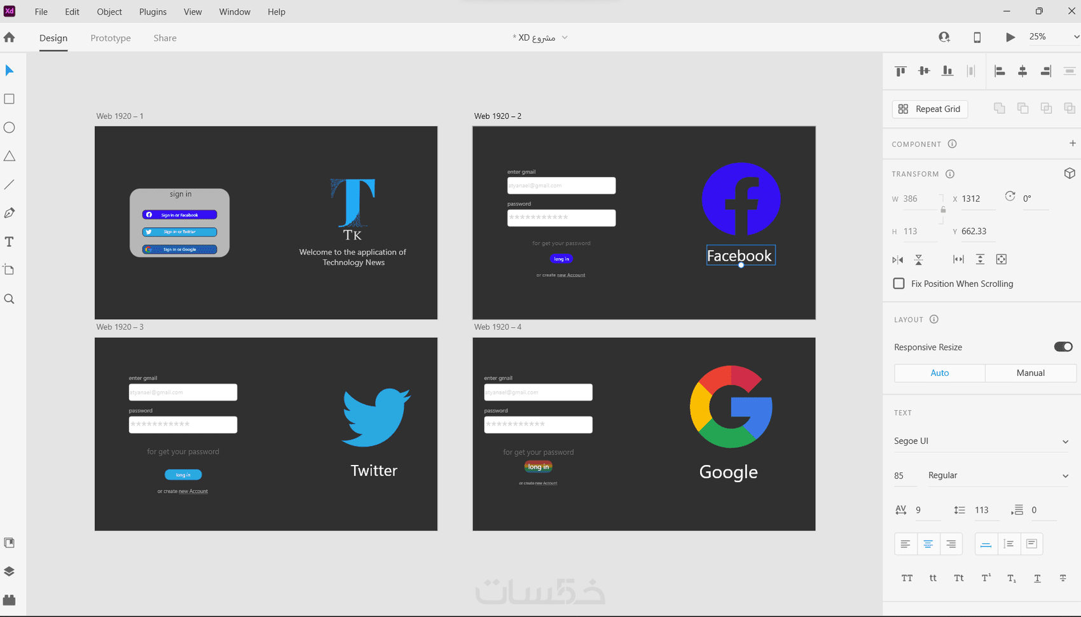Open the Libraries panel icon

(x=10, y=543)
